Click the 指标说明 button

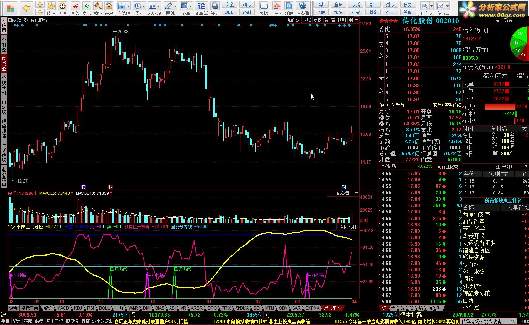(x=347, y=227)
